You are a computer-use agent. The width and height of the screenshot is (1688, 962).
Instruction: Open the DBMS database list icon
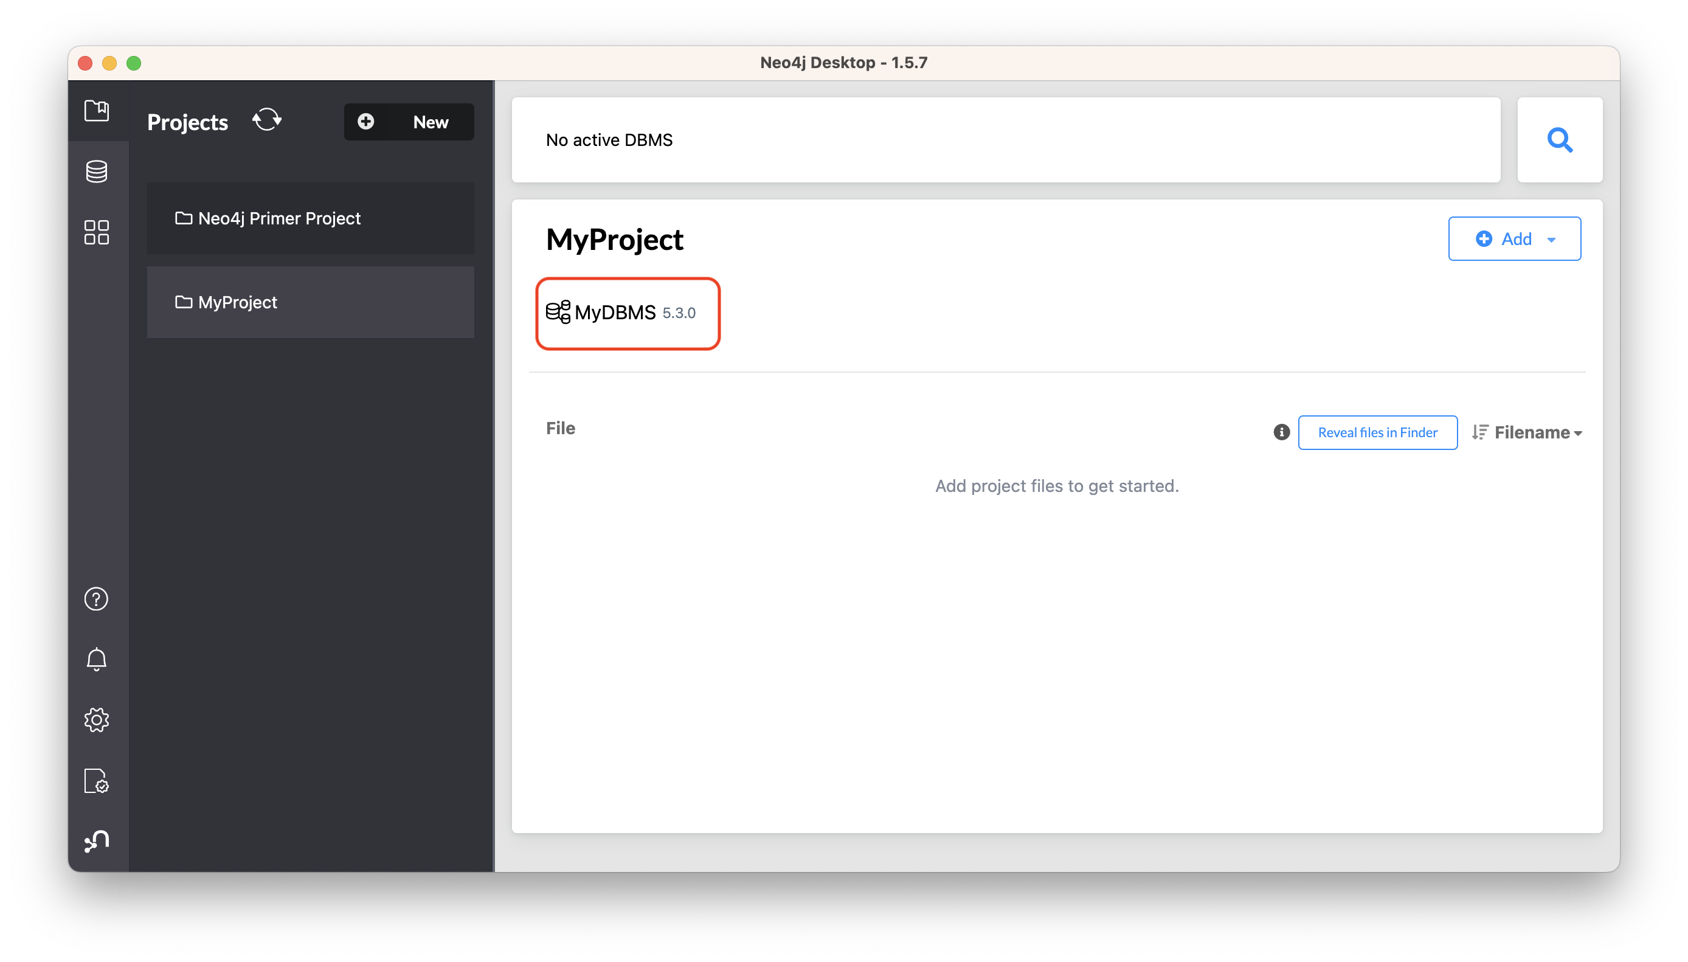[97, 171]
